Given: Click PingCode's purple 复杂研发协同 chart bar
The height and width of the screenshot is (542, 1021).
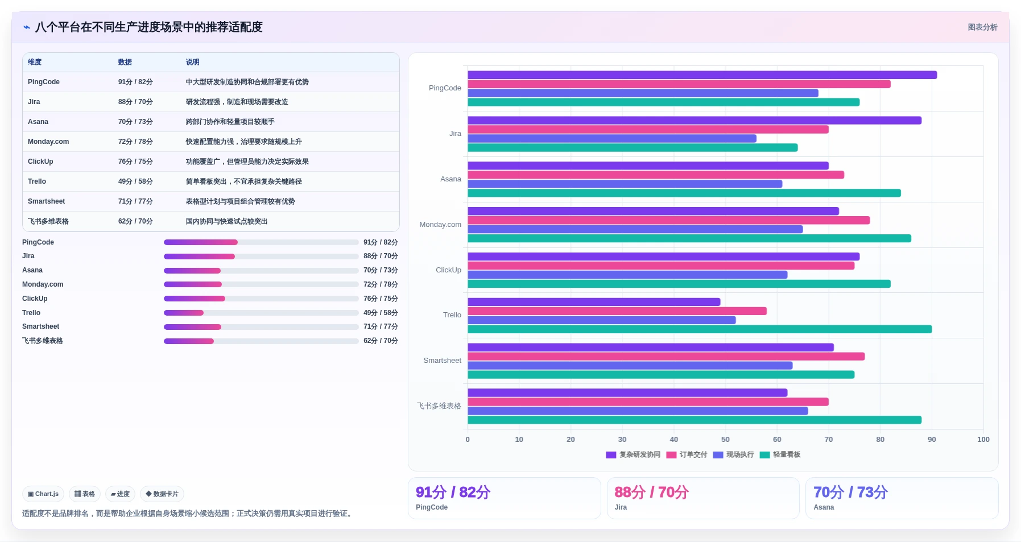Looking at the screenshot, I should pos(702,75).
